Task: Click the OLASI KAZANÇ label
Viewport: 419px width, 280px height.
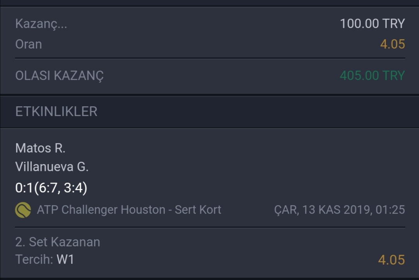Action: point(59,76)
